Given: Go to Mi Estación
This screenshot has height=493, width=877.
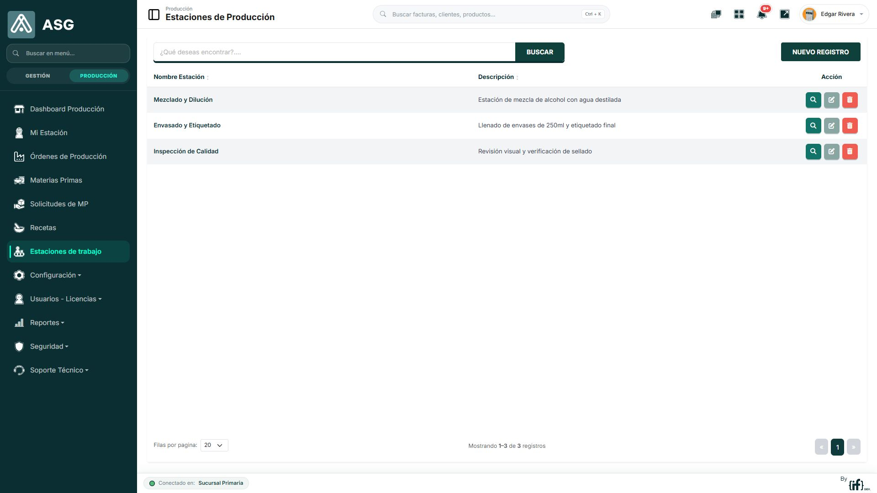Looking at the screenshot, I should (x=69, y=133).
